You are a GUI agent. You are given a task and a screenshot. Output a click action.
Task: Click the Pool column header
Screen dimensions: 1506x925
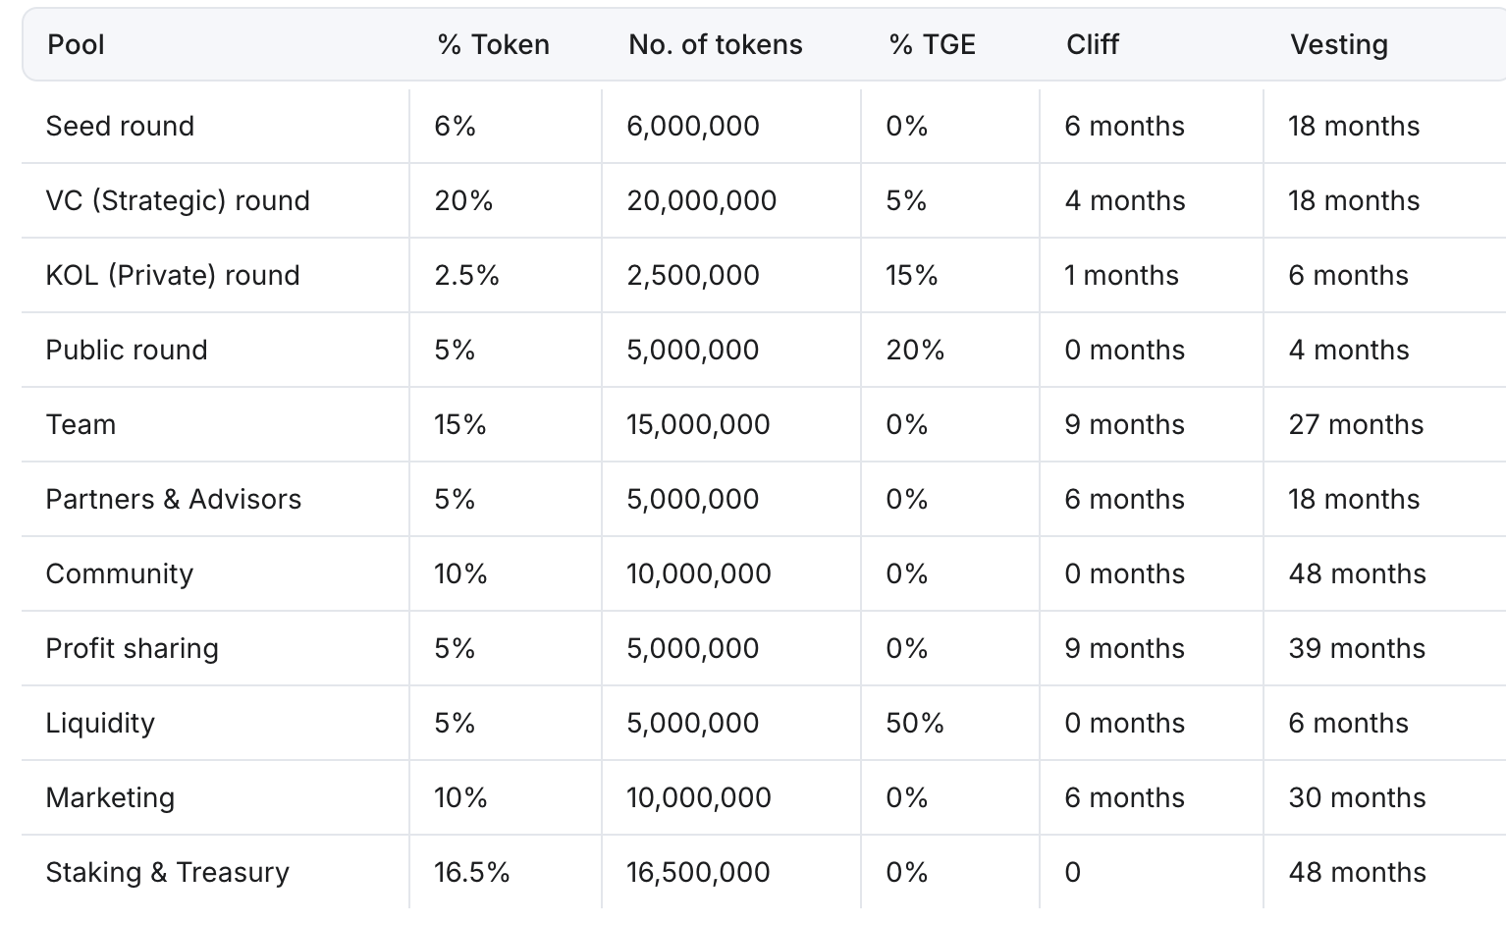(x=77, y=45)
